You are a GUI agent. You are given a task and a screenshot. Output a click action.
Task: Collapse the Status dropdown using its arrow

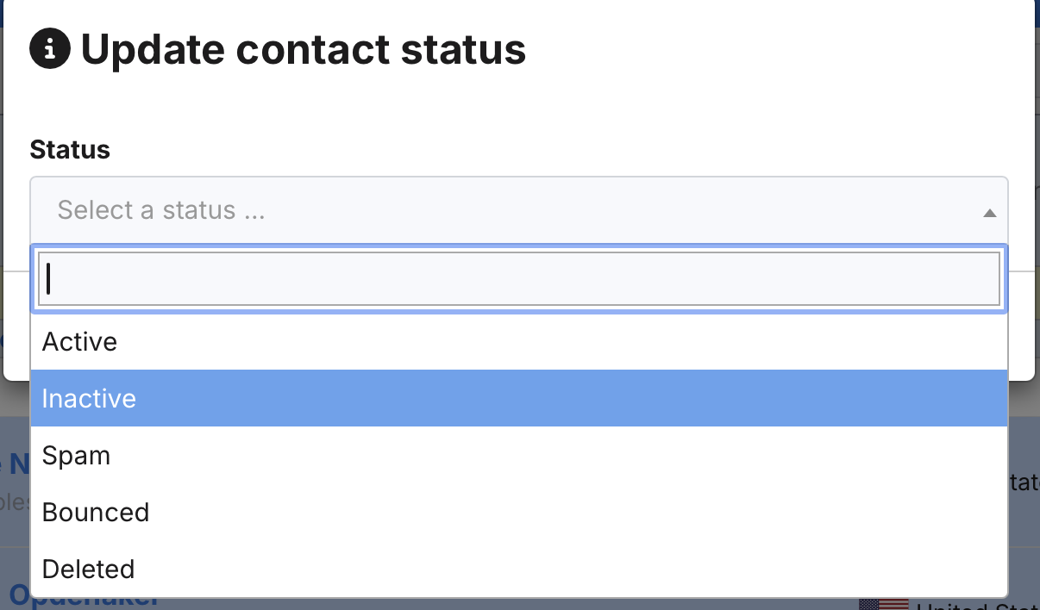[x=990, y=213]
